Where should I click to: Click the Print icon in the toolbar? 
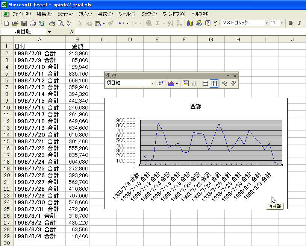[x=52, y=23]
